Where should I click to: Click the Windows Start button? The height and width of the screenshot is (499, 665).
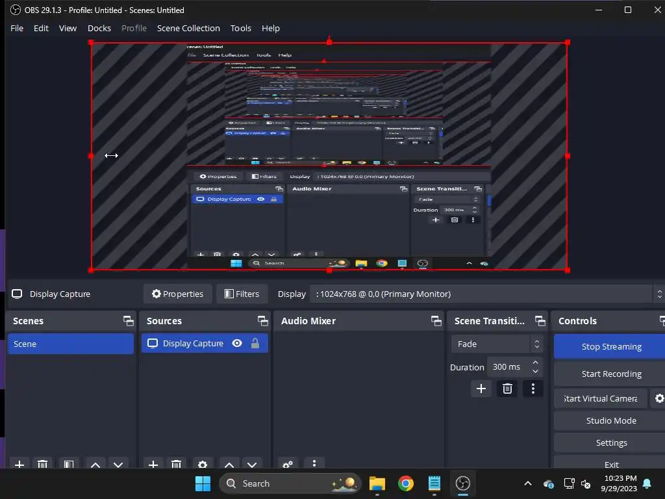[203, 483]
